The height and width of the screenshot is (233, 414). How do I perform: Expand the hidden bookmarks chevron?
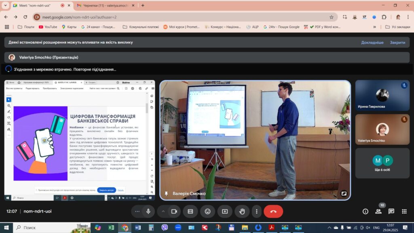pyautogui.click(x=374, y=27)
